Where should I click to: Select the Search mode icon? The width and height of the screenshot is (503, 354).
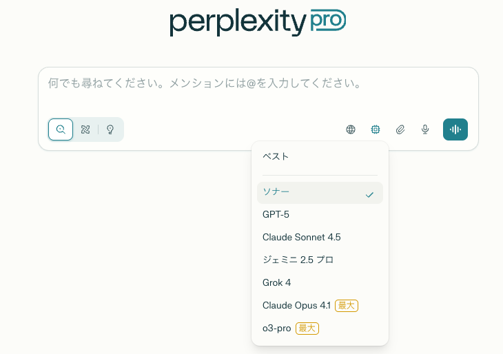point(61,129)
